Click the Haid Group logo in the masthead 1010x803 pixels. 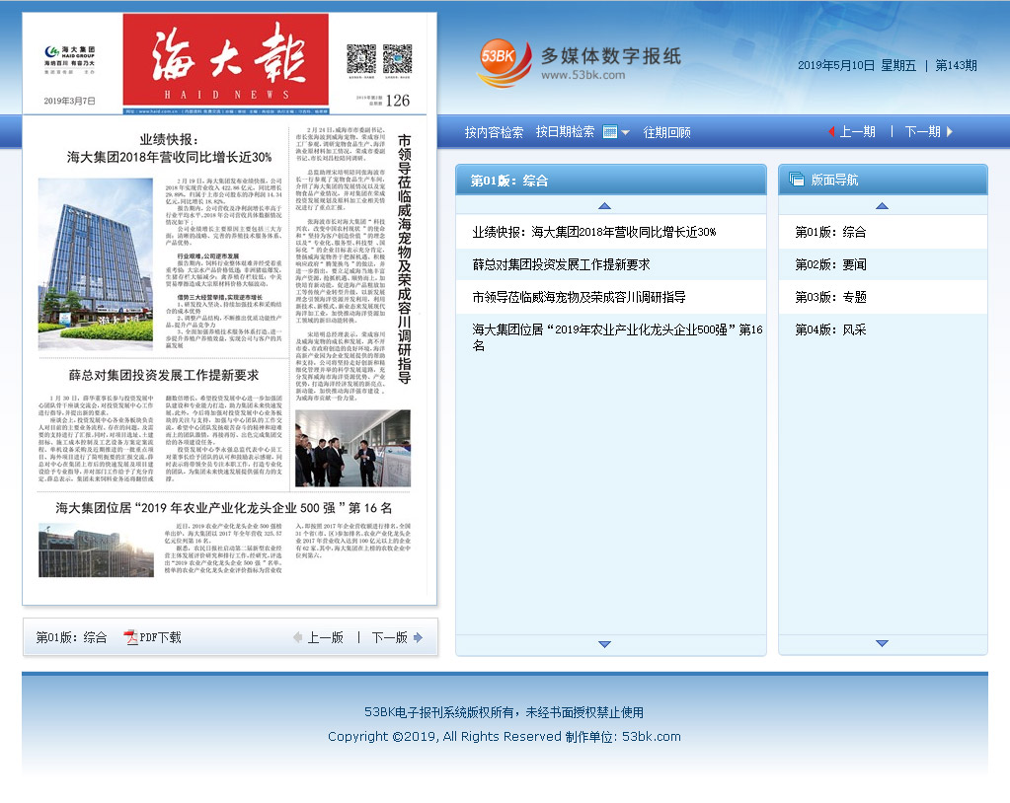click(69, 60)
